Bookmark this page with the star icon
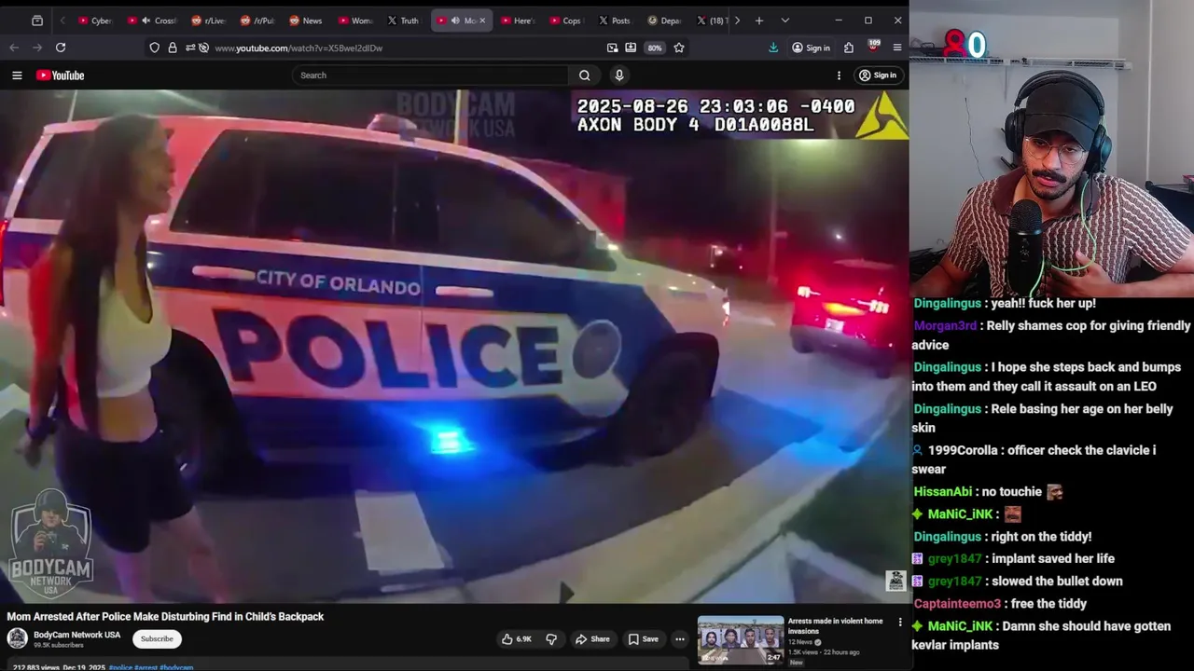1194x671 pixels. pyautogui.click(x=679, y=48)
